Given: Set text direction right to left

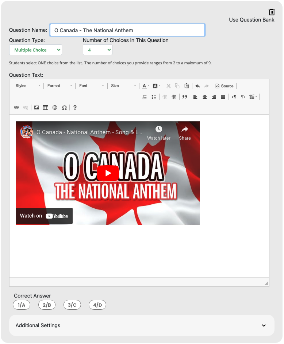Looking at the screenshot, I should click(243, 97).
